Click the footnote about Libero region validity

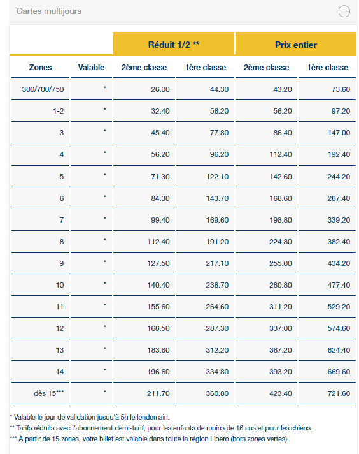pos(150,439)
